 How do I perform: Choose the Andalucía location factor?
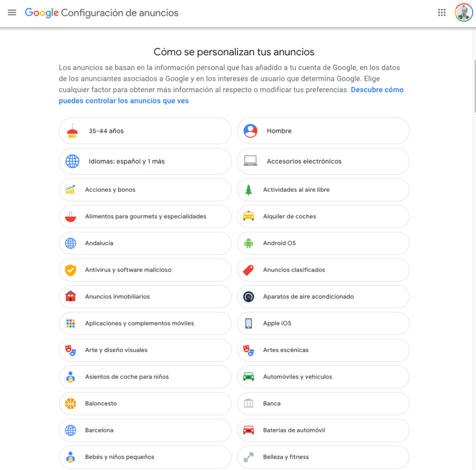tap(145, 243)
